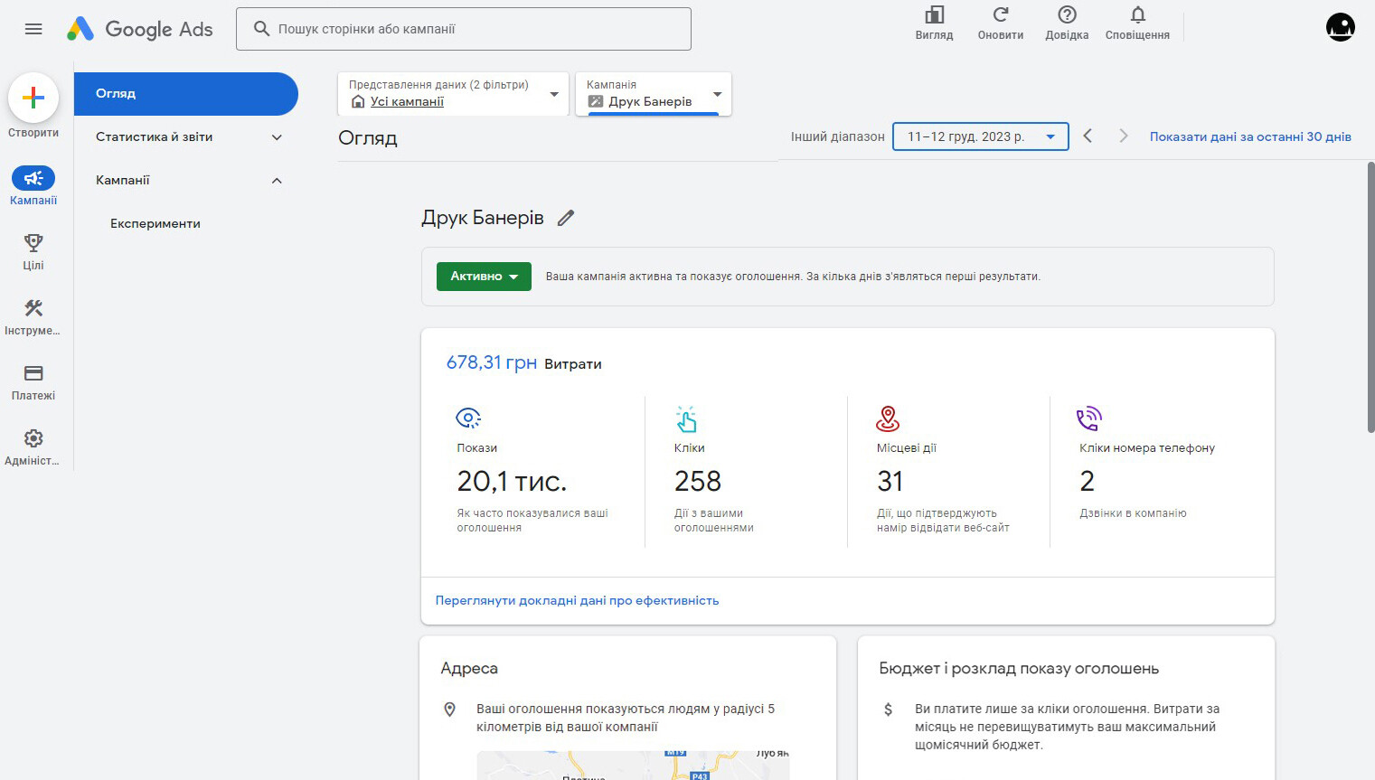The height and width of the screenshot is (780, 1375).
Task: Open Цілі trophy icon in sidebar
Action: pos(33,243)
